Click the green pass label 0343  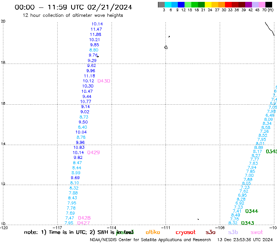click(x=247, y=223)
